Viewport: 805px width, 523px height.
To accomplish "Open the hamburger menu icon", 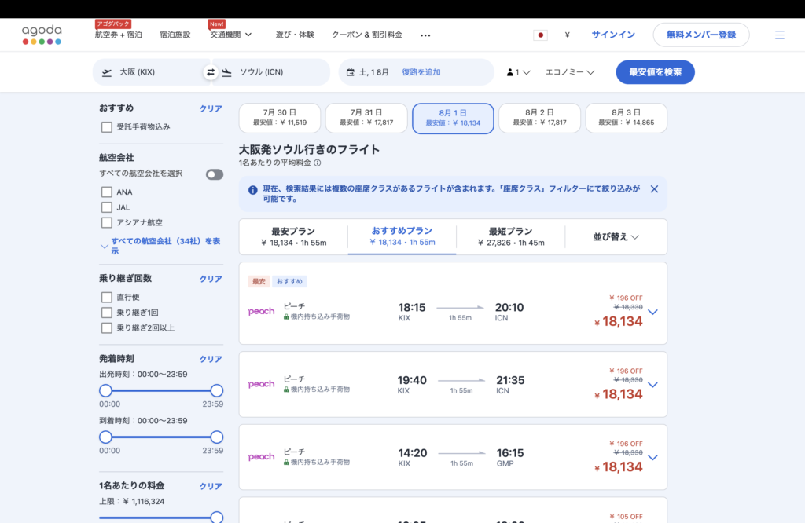I will tap(779, 35).
